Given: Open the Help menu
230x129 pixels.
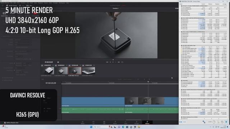Looking at the screenshot, I should click(x=67, y=3).
